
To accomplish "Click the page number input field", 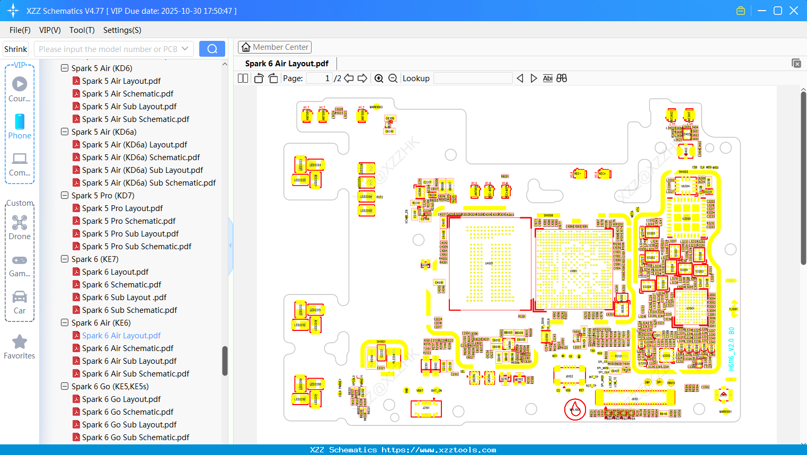I will point(318,77).
